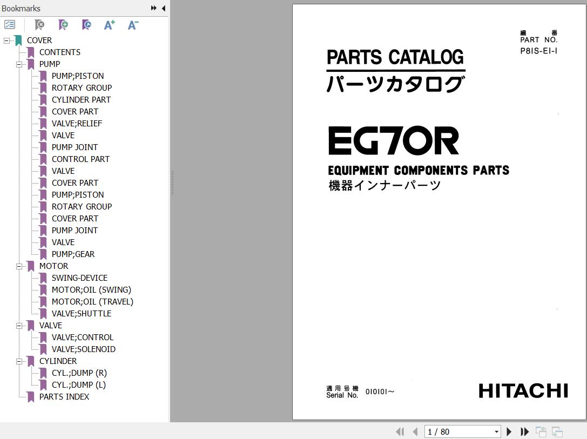587x439 pixels.
Task: Open the CONTROL PART bookmark
Action: tap(80, 159)
